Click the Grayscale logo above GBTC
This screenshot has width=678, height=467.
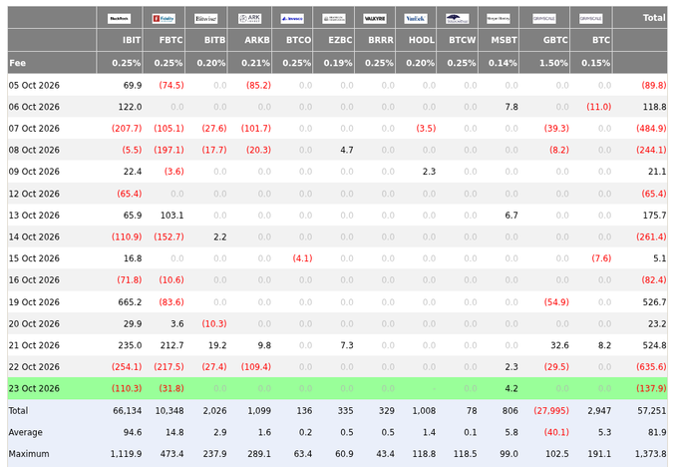544,19
